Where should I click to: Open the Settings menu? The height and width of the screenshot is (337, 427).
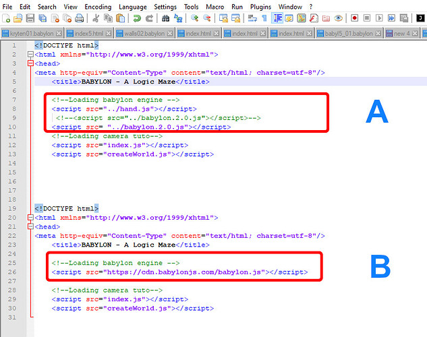165,7
